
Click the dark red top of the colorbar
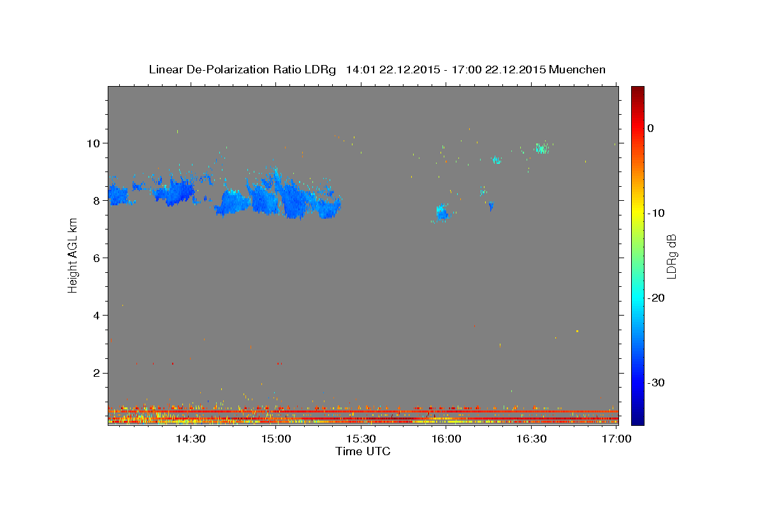[x=637, y=91]
